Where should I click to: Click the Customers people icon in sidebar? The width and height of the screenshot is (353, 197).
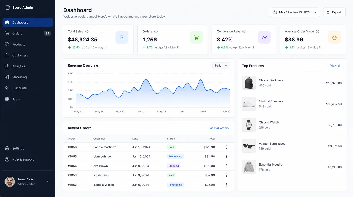pyautogui.click(x=7, y=55)
